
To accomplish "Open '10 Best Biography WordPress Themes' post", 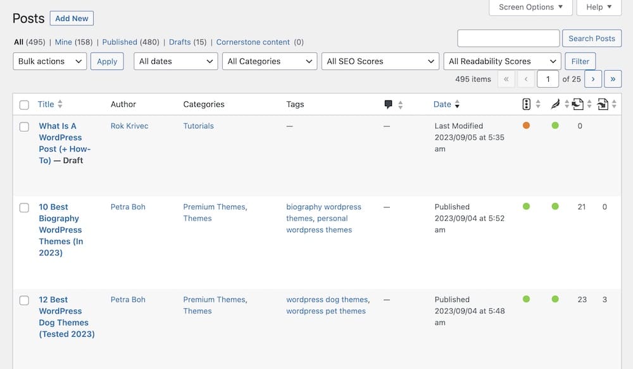I will (61, 229).
